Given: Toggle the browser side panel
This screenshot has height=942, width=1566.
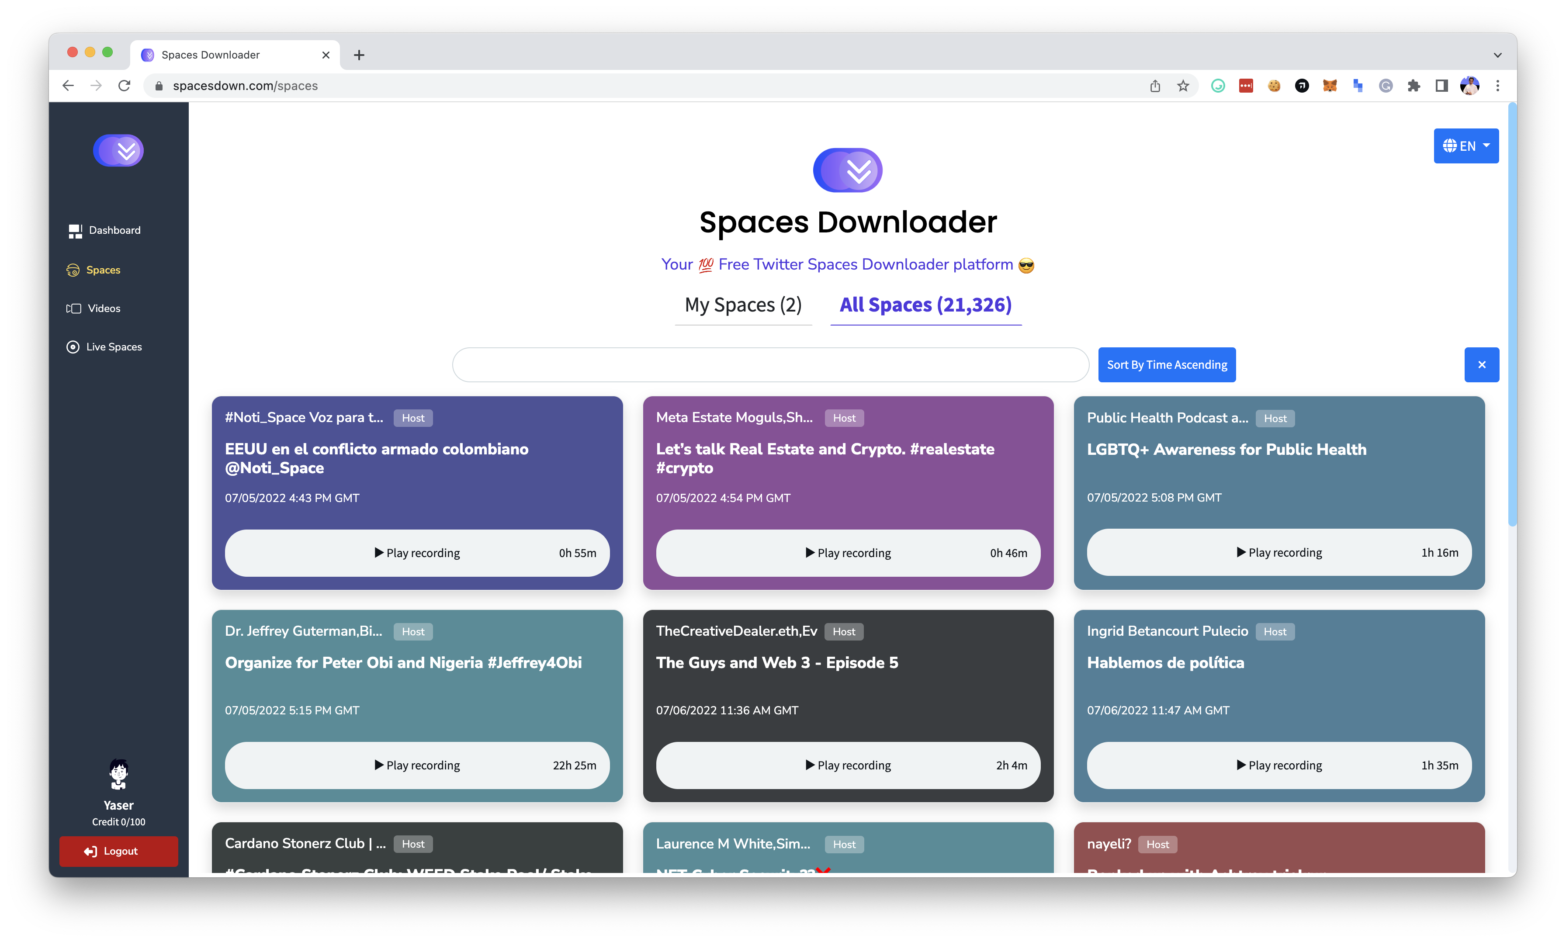Looking at the screenshot, I should [x=1441, y=86].
